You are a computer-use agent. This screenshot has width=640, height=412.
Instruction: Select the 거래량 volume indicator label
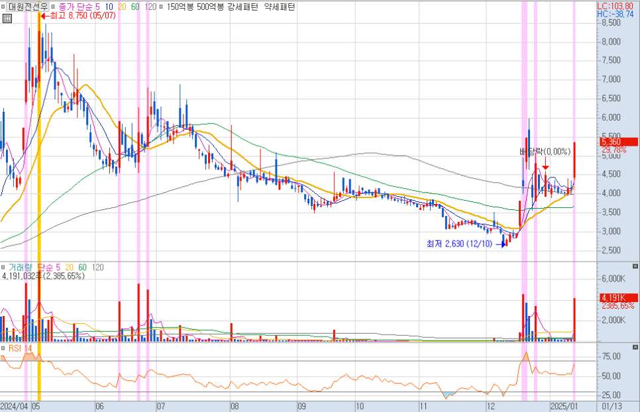(20, 268)
